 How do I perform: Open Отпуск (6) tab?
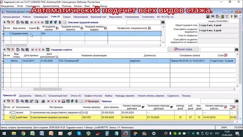76,96
